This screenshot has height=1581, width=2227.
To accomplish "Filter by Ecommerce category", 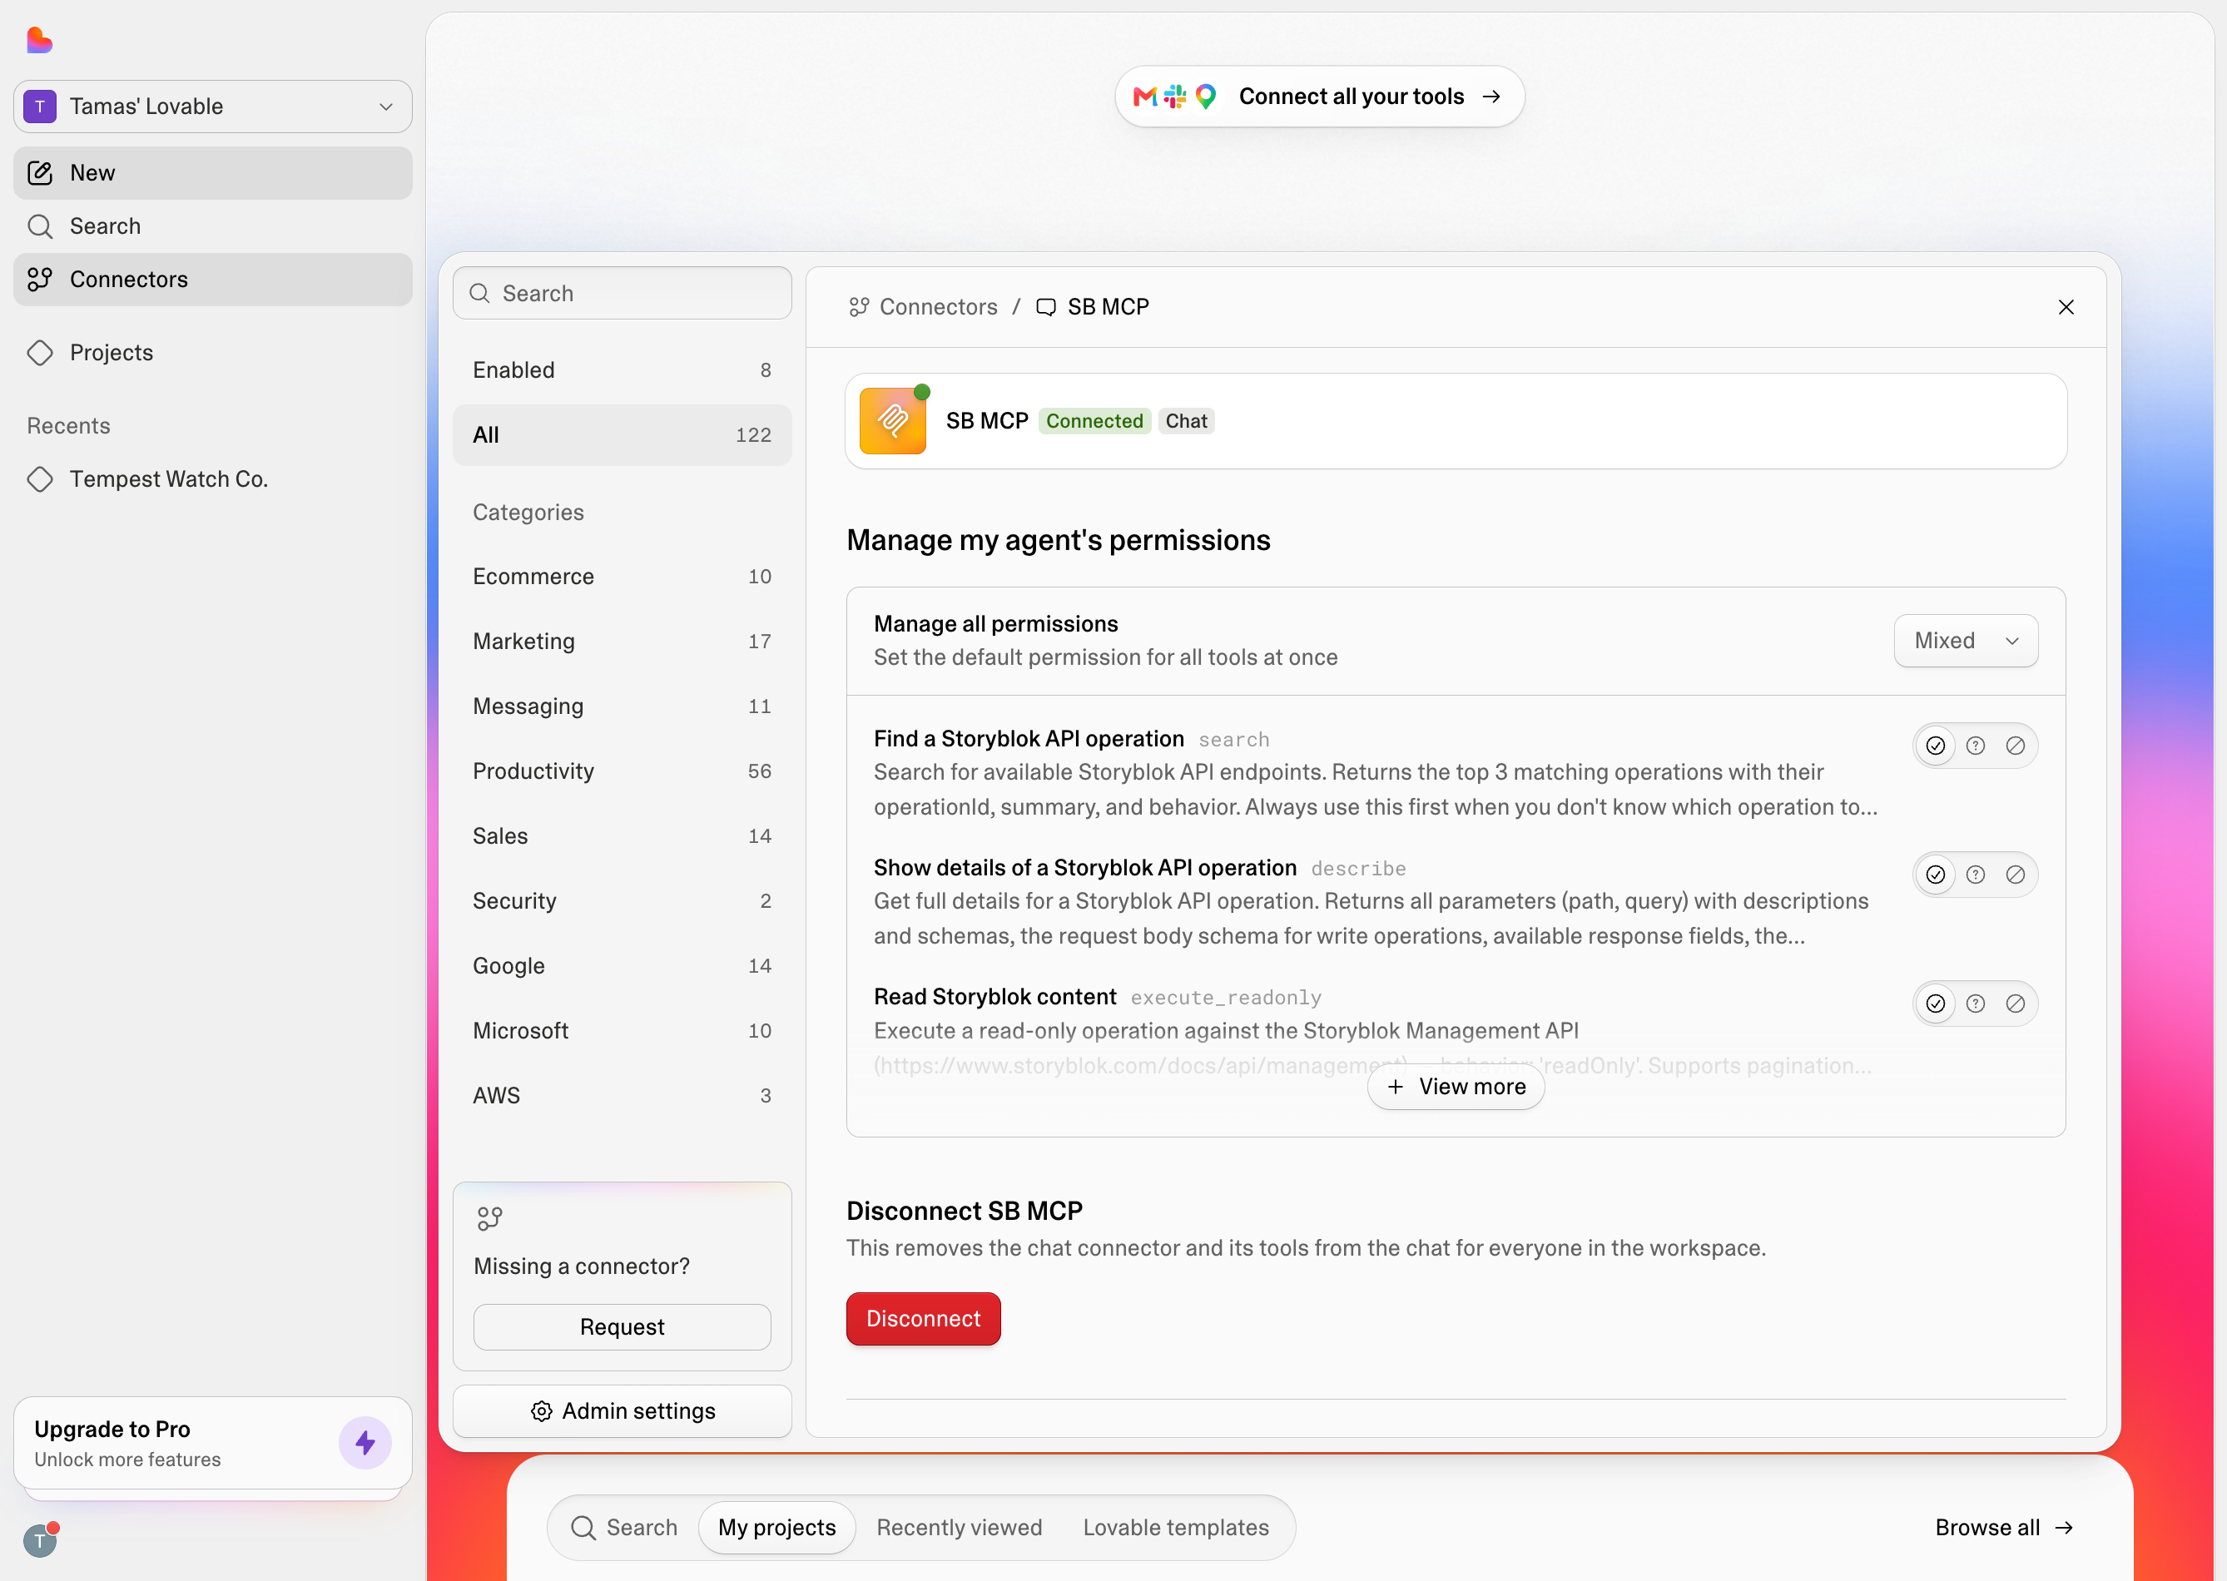I will [622, 577].
